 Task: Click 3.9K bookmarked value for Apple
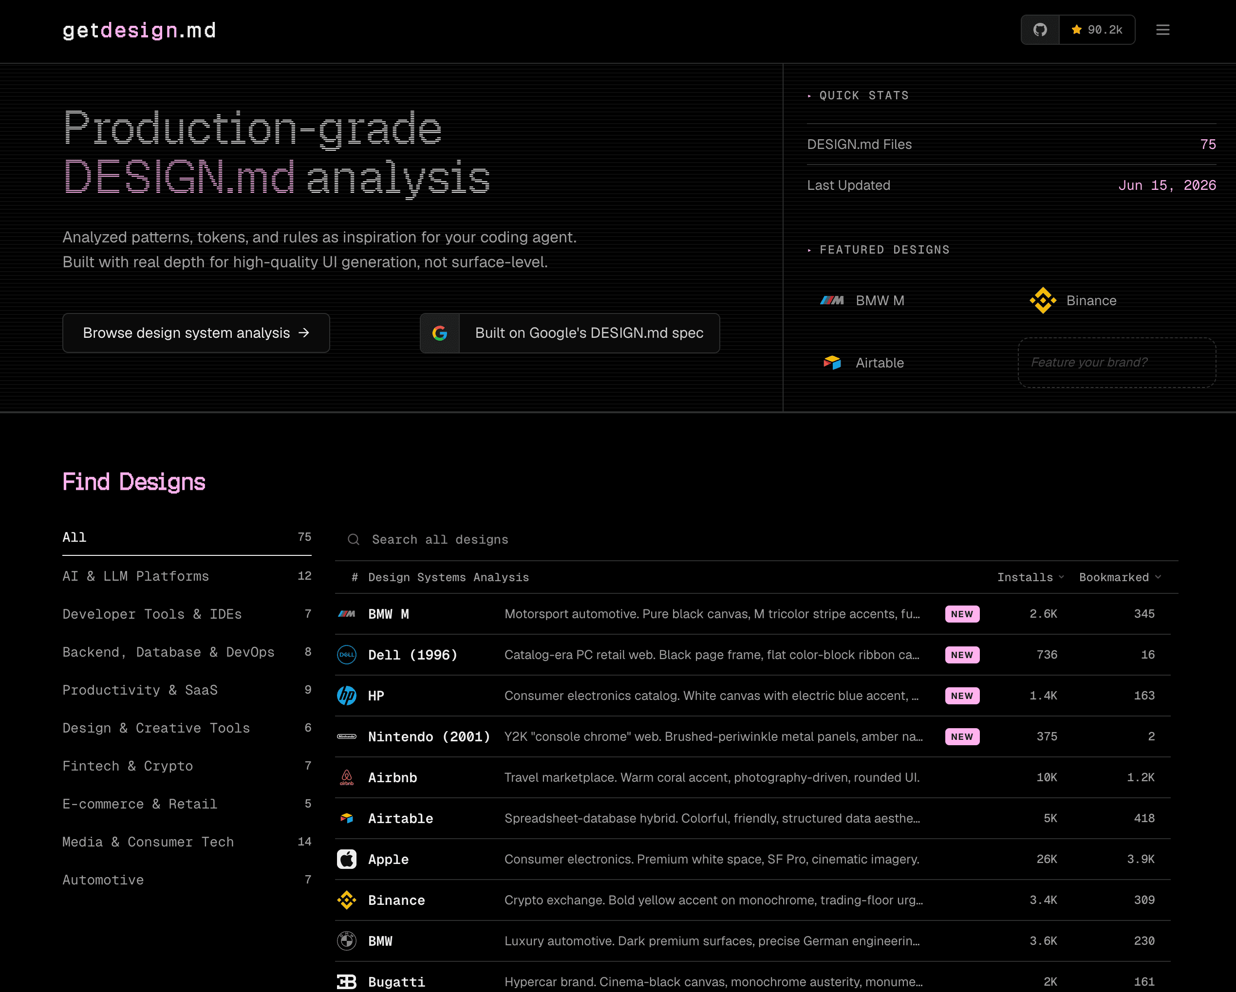(1141, 859)
